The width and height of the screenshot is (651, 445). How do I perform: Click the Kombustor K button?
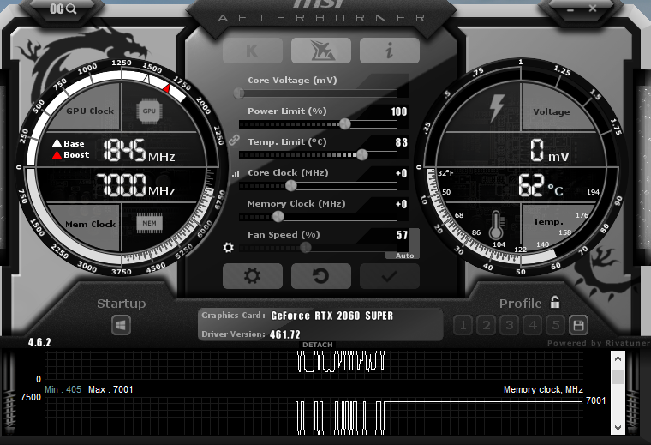[x=253, y=51]
